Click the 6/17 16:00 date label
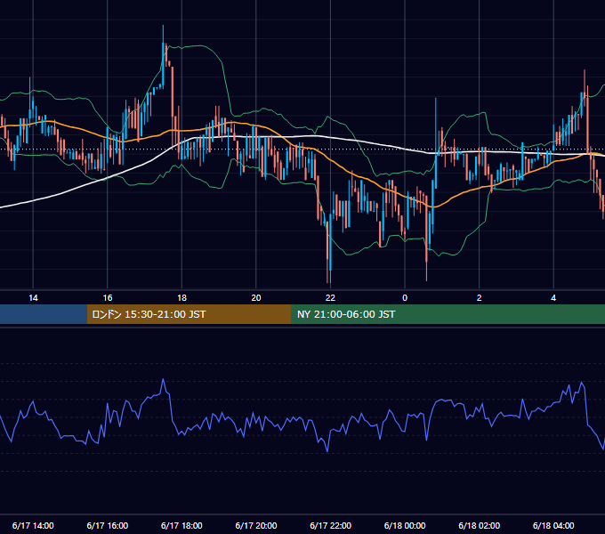Viewport: 605px width, 534px height. coord(108,525)
